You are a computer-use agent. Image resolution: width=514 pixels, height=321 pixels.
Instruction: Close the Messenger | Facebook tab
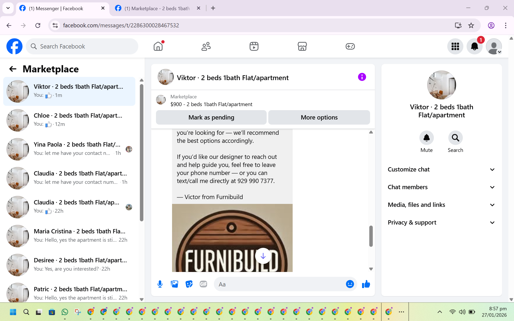tap(103, 8)
